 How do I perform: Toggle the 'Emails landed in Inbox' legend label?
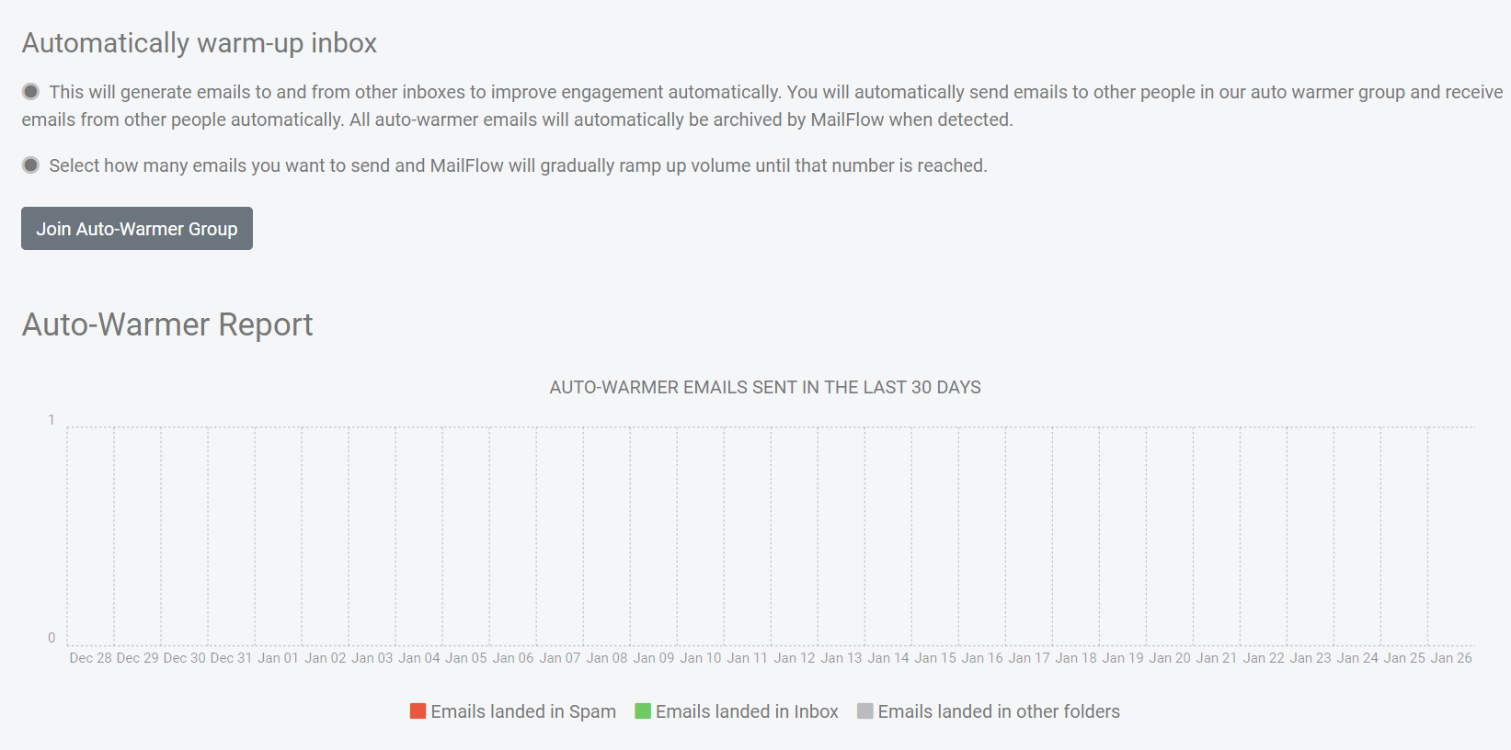point(746,711)
